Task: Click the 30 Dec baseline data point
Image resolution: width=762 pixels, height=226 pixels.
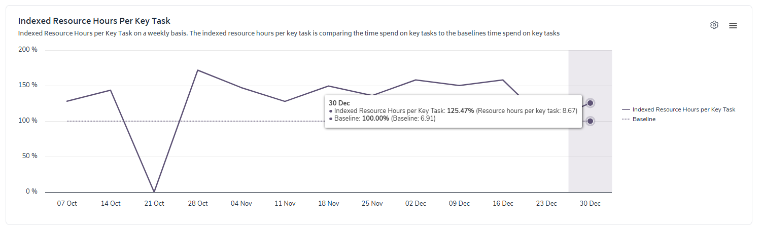Action: point(590,121)
